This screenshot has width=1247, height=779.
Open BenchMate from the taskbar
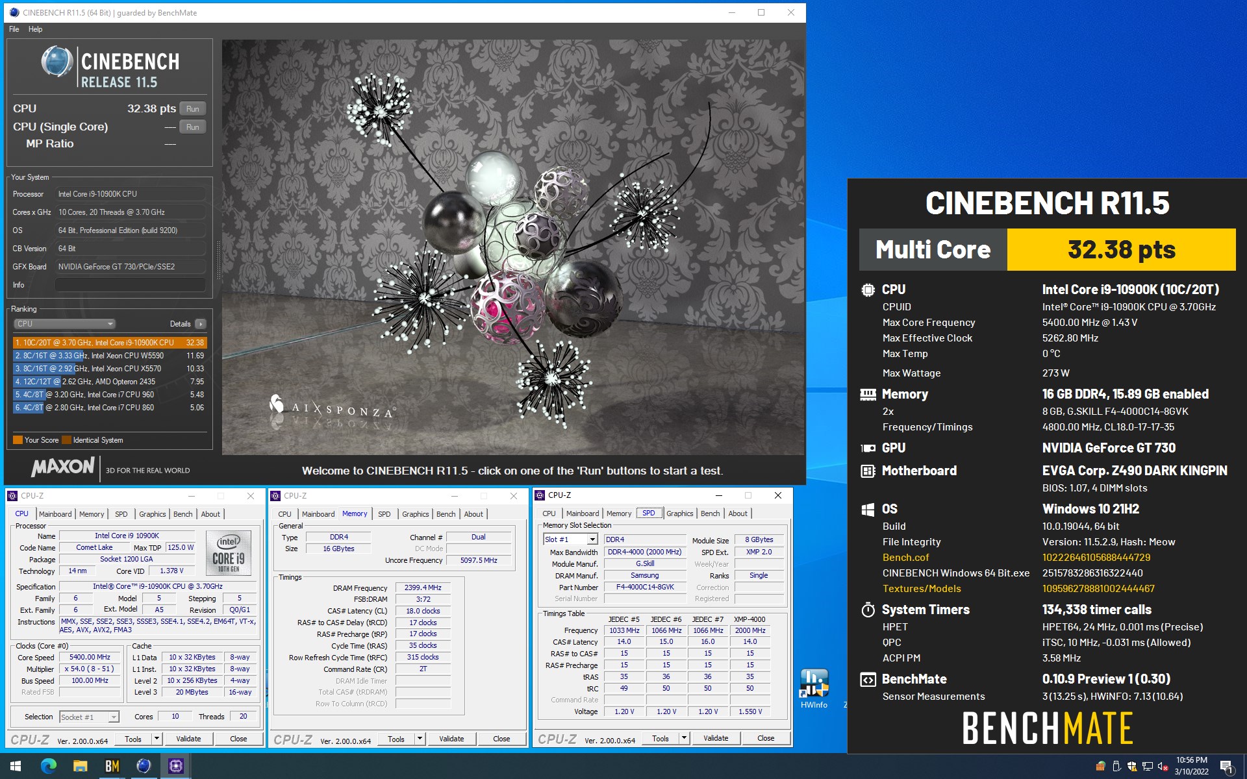[112, 766]
